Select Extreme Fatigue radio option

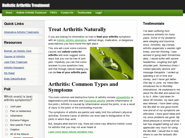6,120
